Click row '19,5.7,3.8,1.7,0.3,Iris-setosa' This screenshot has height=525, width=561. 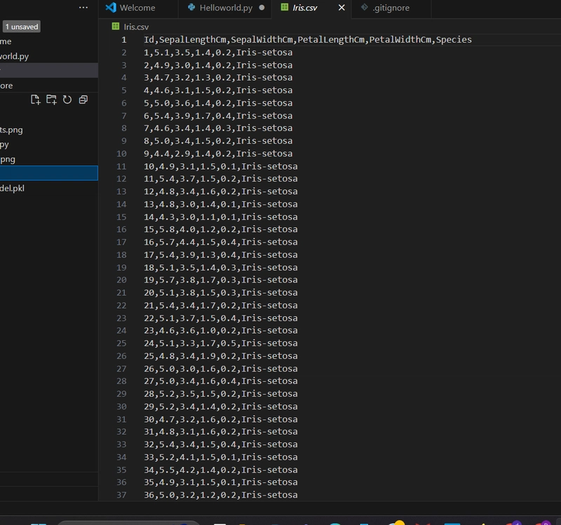click(x=221, y=280)
